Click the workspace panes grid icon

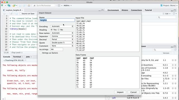[59, 6]
